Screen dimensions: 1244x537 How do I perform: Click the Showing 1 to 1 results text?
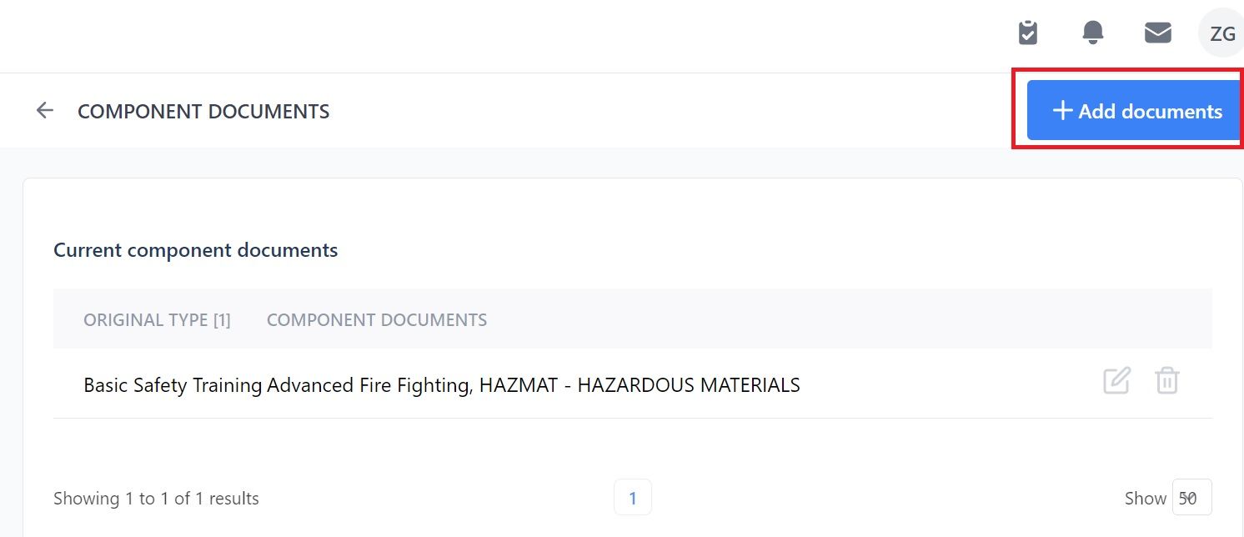(x=156, y=499)
